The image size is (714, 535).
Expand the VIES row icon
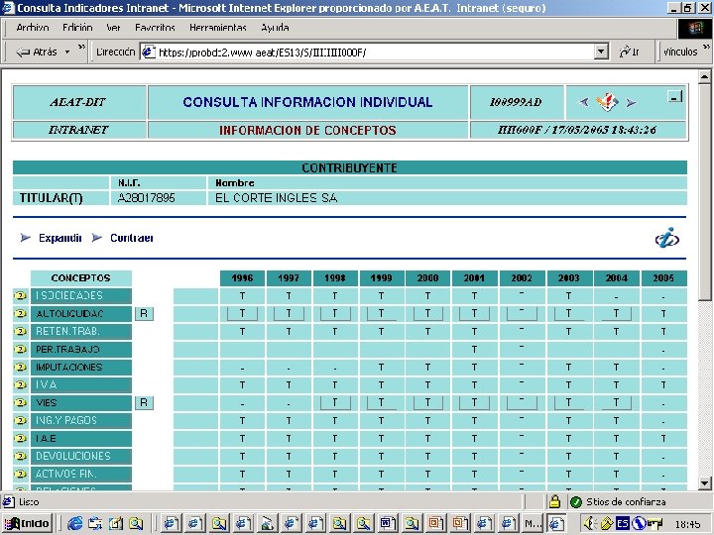click(20, 402)
